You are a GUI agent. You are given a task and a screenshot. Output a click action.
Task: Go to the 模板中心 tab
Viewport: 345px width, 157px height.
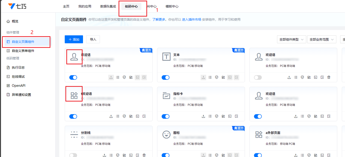pos(172,6)
